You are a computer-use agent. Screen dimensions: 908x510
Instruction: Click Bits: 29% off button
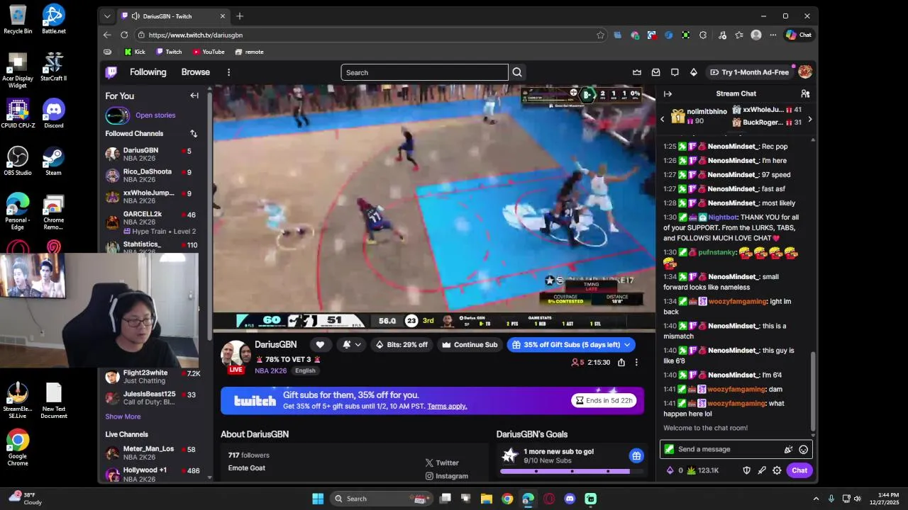402,345
